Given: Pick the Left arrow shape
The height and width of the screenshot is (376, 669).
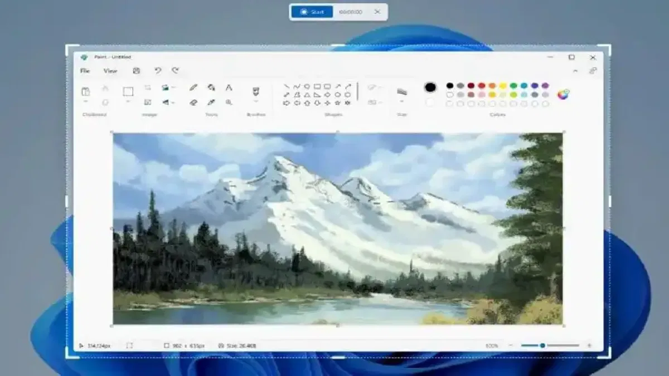Looking at the screenshot, I should 297,103.
